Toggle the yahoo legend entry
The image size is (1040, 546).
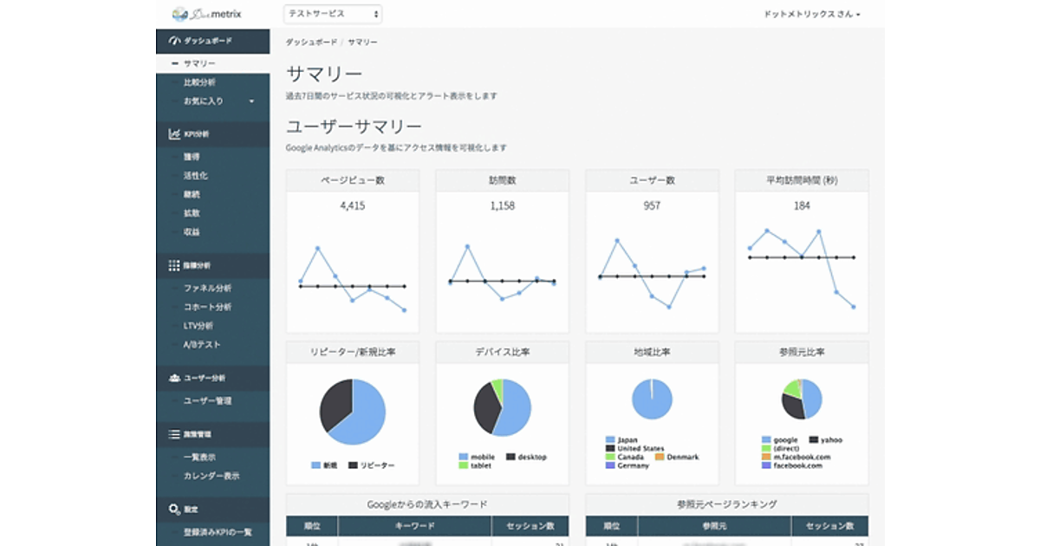point(814,440)
